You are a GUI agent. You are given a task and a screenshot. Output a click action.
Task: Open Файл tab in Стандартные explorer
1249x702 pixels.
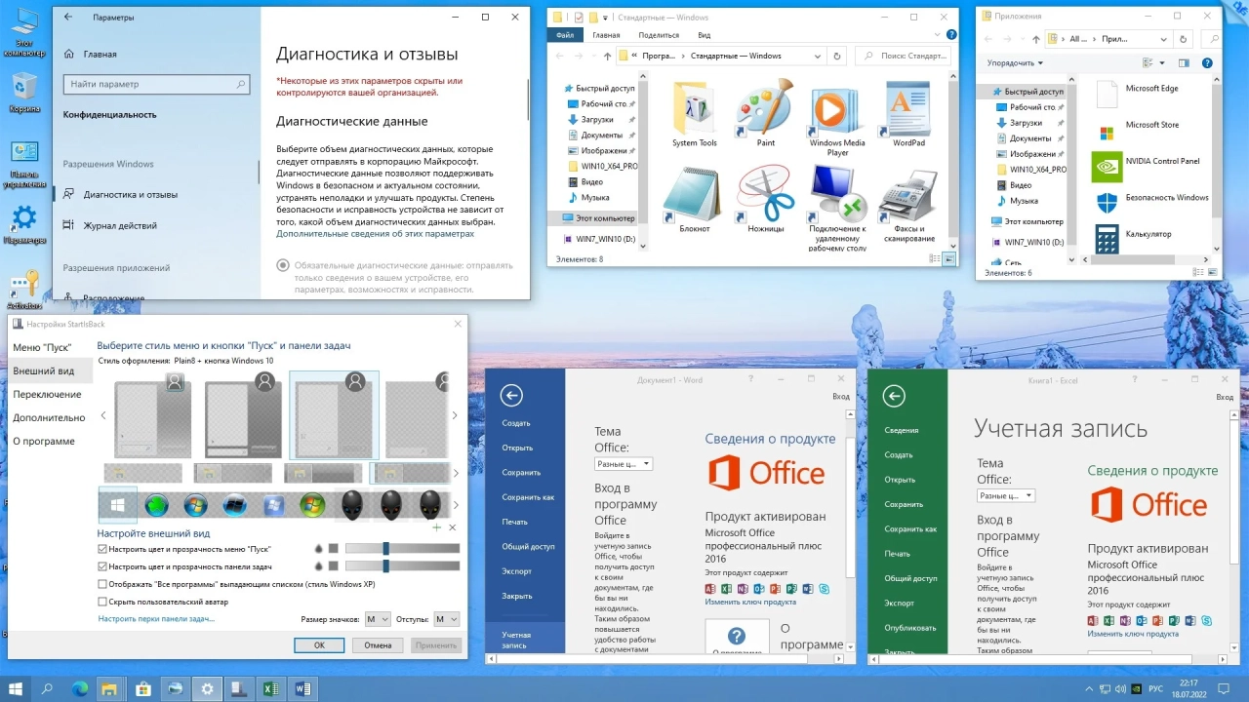[x=565, y=35]
